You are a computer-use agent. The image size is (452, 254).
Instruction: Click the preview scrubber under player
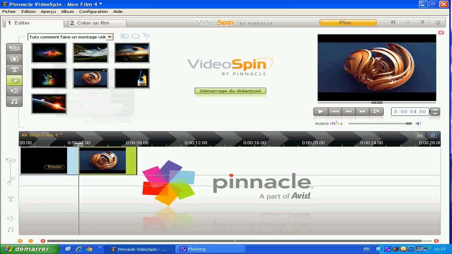point(377,103)
